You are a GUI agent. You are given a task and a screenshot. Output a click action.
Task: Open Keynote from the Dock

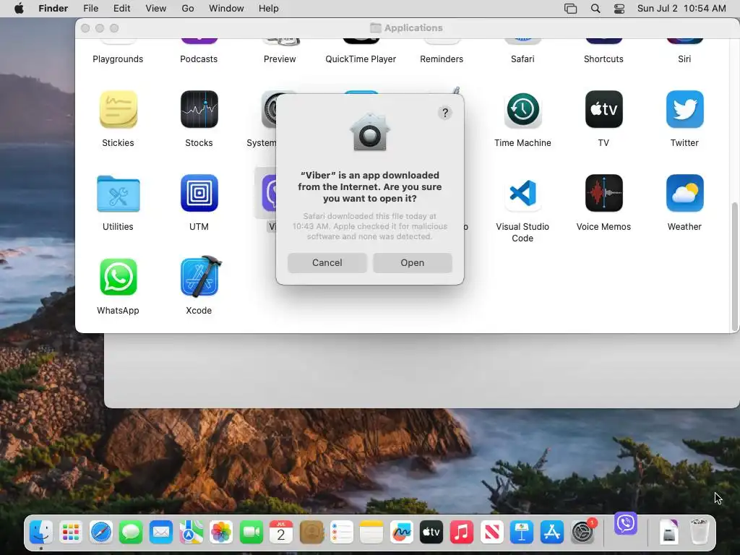pos(522,533)
